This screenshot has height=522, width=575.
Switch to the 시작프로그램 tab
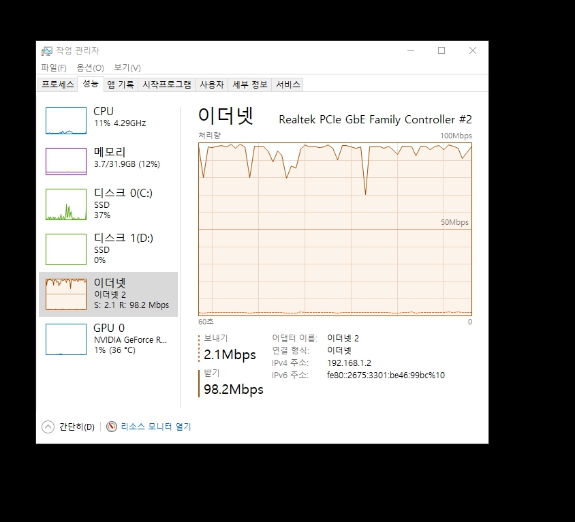click(167, 85)
